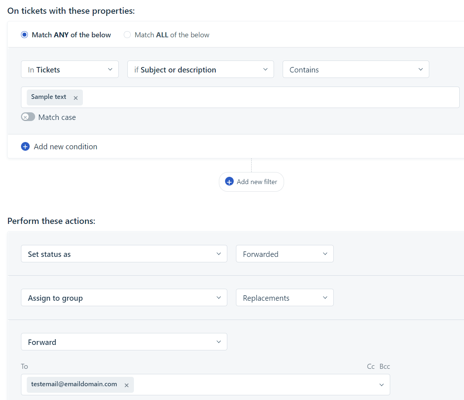
Task: Open the Set status as action dropdown
Action: (124, 254)
